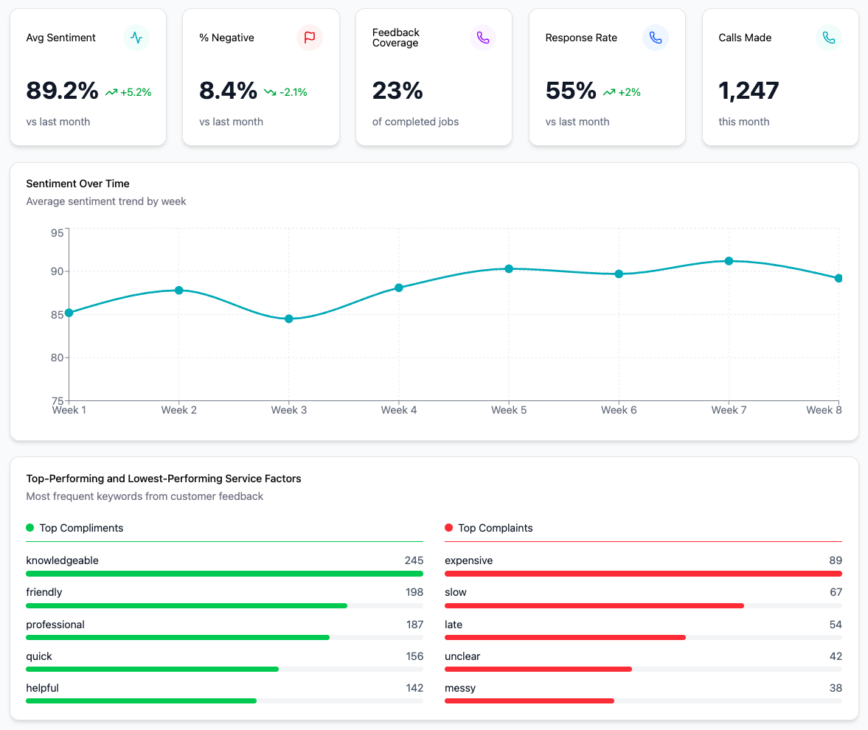Click the pulse icon on the Avg Sentiment card
Screen dimensions: 868x730
coord(136,38)
